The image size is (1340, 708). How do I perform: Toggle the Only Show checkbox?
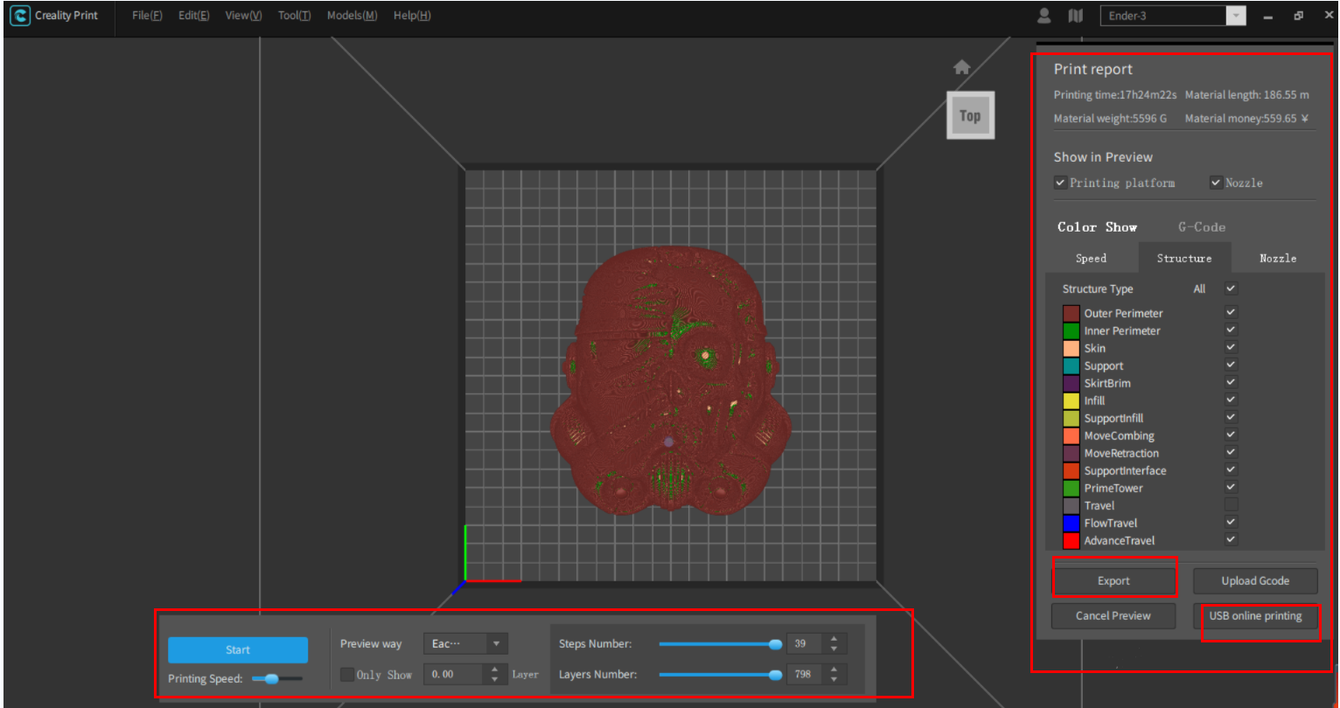tap(347, 675)
